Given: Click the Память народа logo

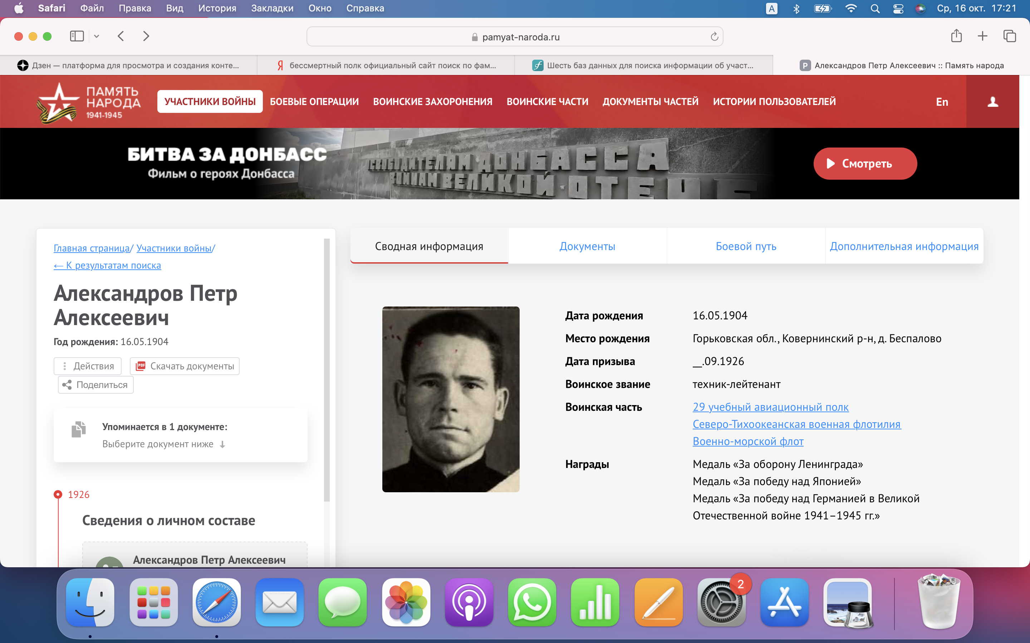Looking at the screenshot, I should pyautogui.click(x=89, y=103).
